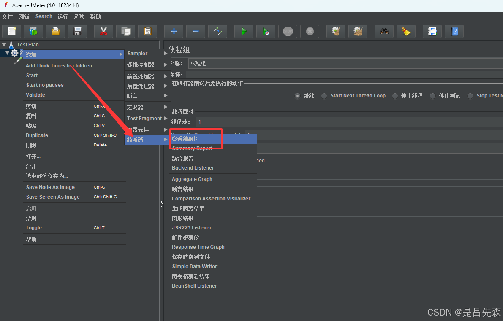This screenshot has height=321, width=503.
Task: Click the 线程数 input field
Action: pos(349,122)
